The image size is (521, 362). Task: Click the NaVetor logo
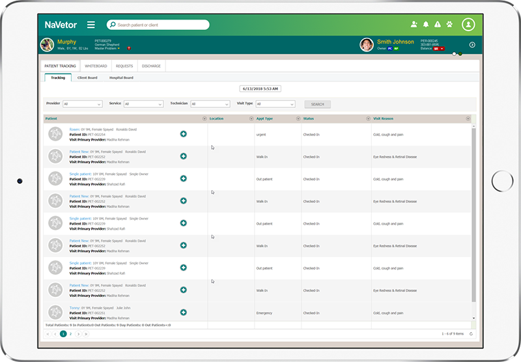coord(61,25)
